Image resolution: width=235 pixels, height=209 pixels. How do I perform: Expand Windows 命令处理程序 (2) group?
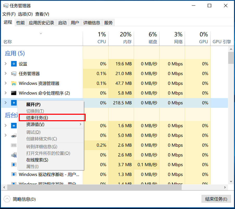(x=6, y=93)
